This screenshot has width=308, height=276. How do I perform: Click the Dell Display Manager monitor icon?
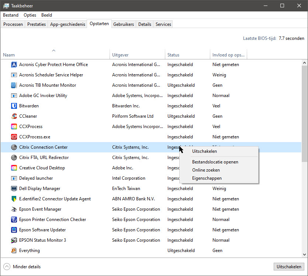pos(14,189)
